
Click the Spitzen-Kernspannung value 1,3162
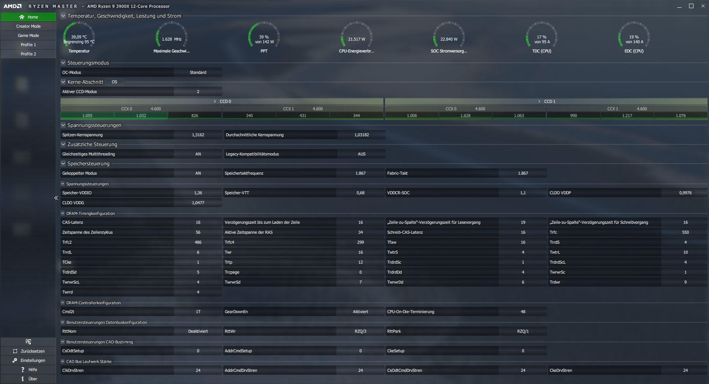coord(198,135)
